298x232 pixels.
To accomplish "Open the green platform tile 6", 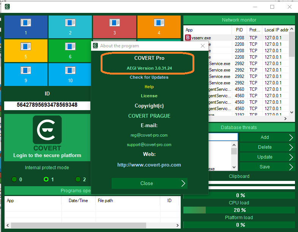I will (70, 51).
